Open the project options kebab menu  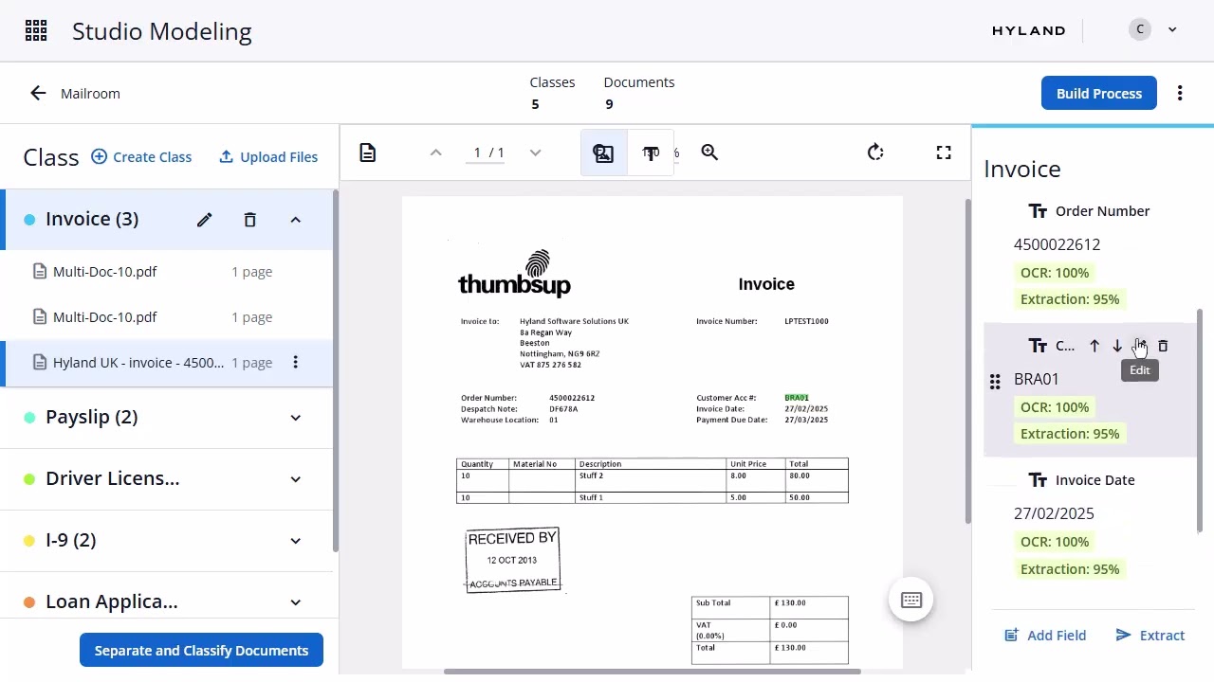pyautogui.click(x=1180, y=93)
